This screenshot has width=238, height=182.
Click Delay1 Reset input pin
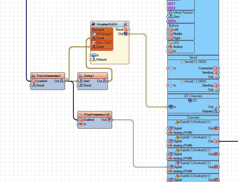[78, 86]
